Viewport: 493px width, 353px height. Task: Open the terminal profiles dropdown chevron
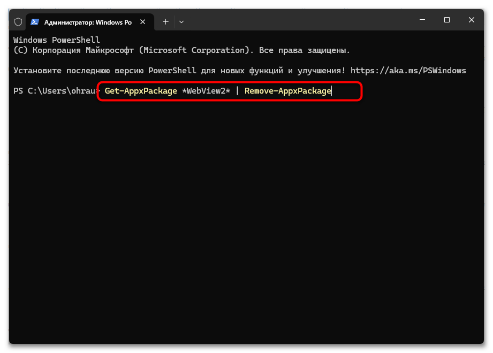(x=182, y=21)
